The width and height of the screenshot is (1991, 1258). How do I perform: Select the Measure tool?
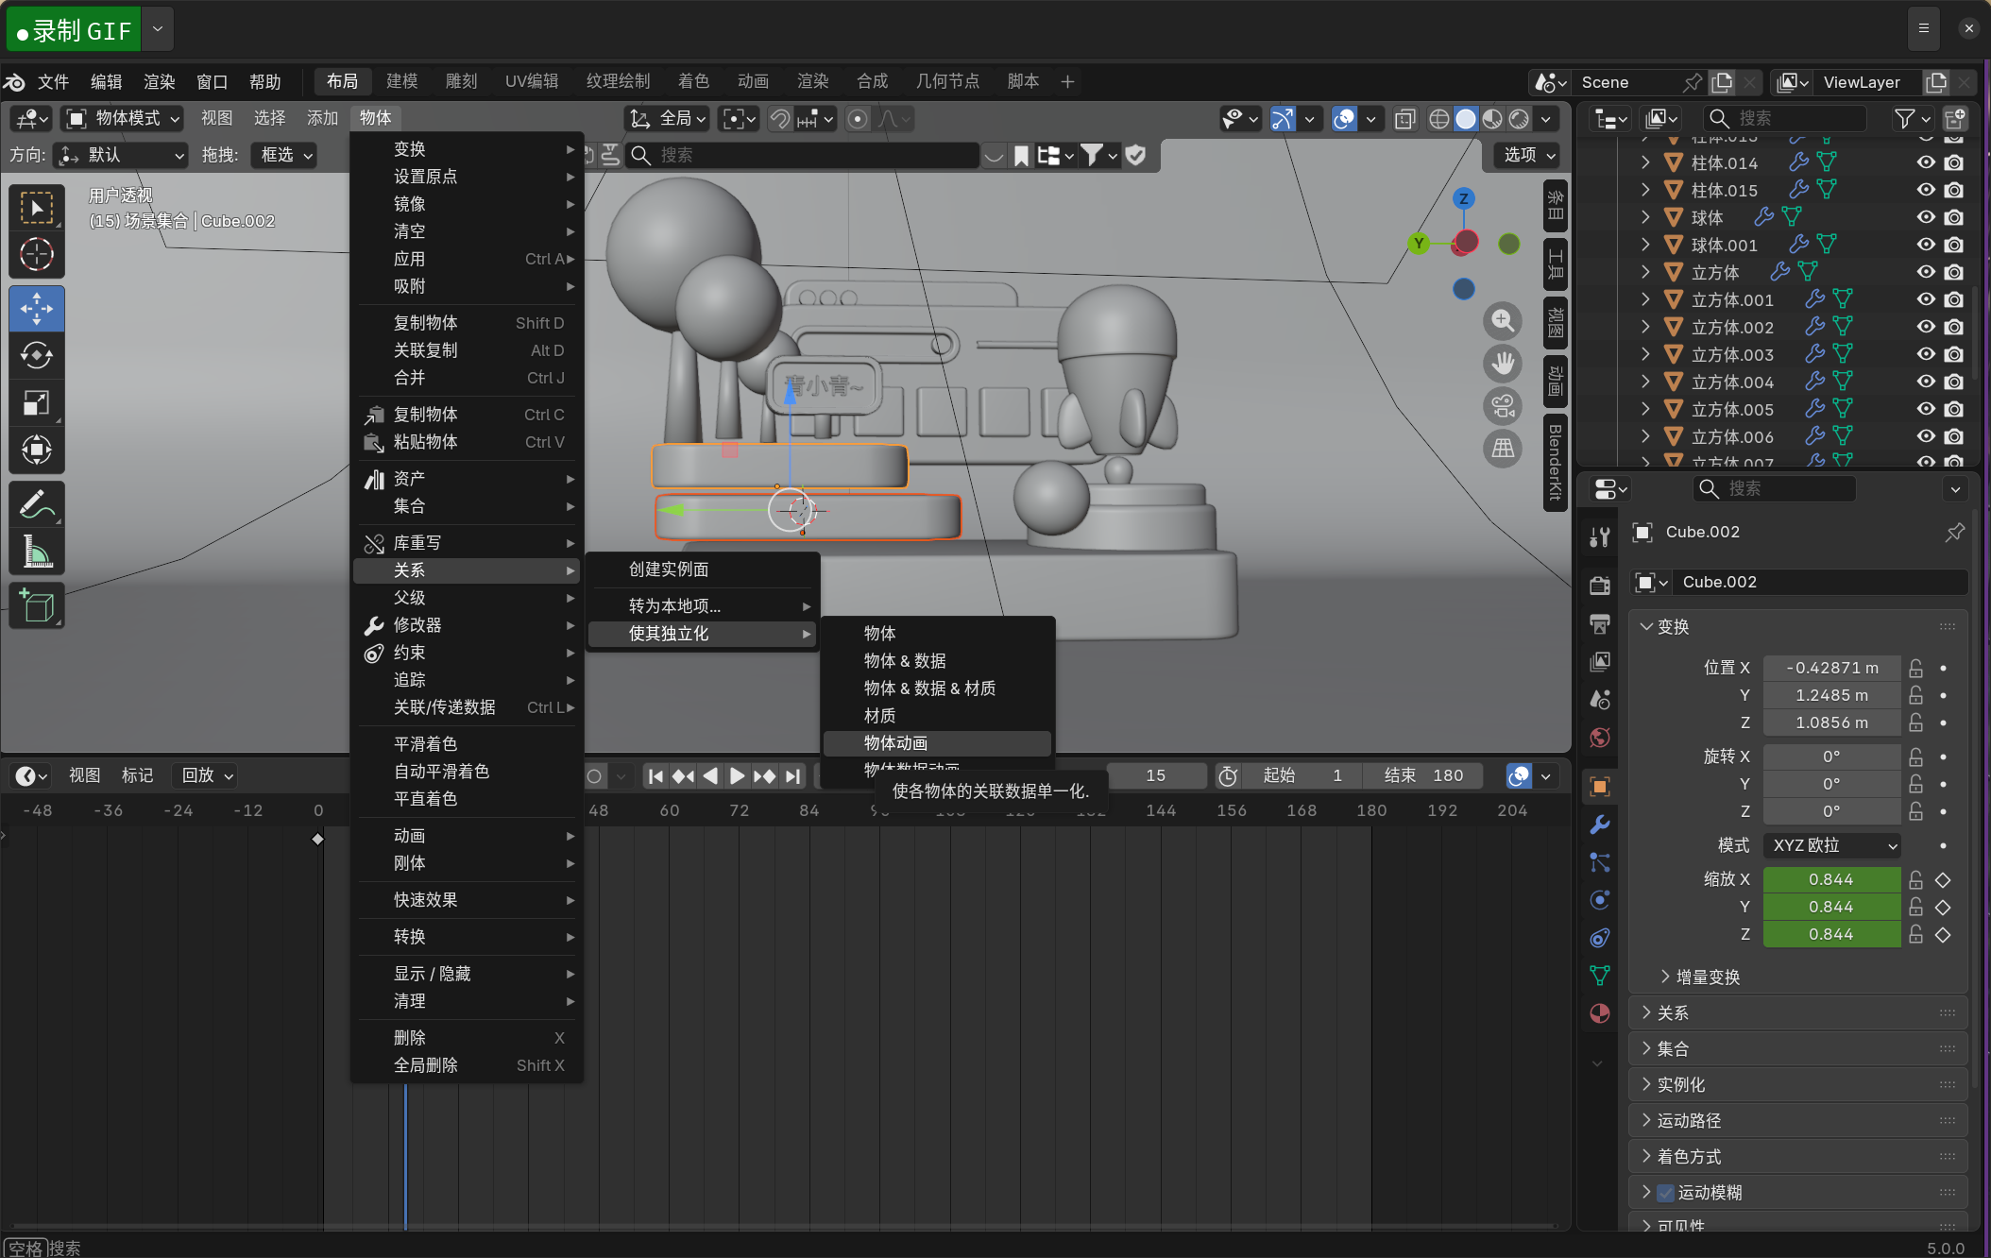click(x=37, y=552)
